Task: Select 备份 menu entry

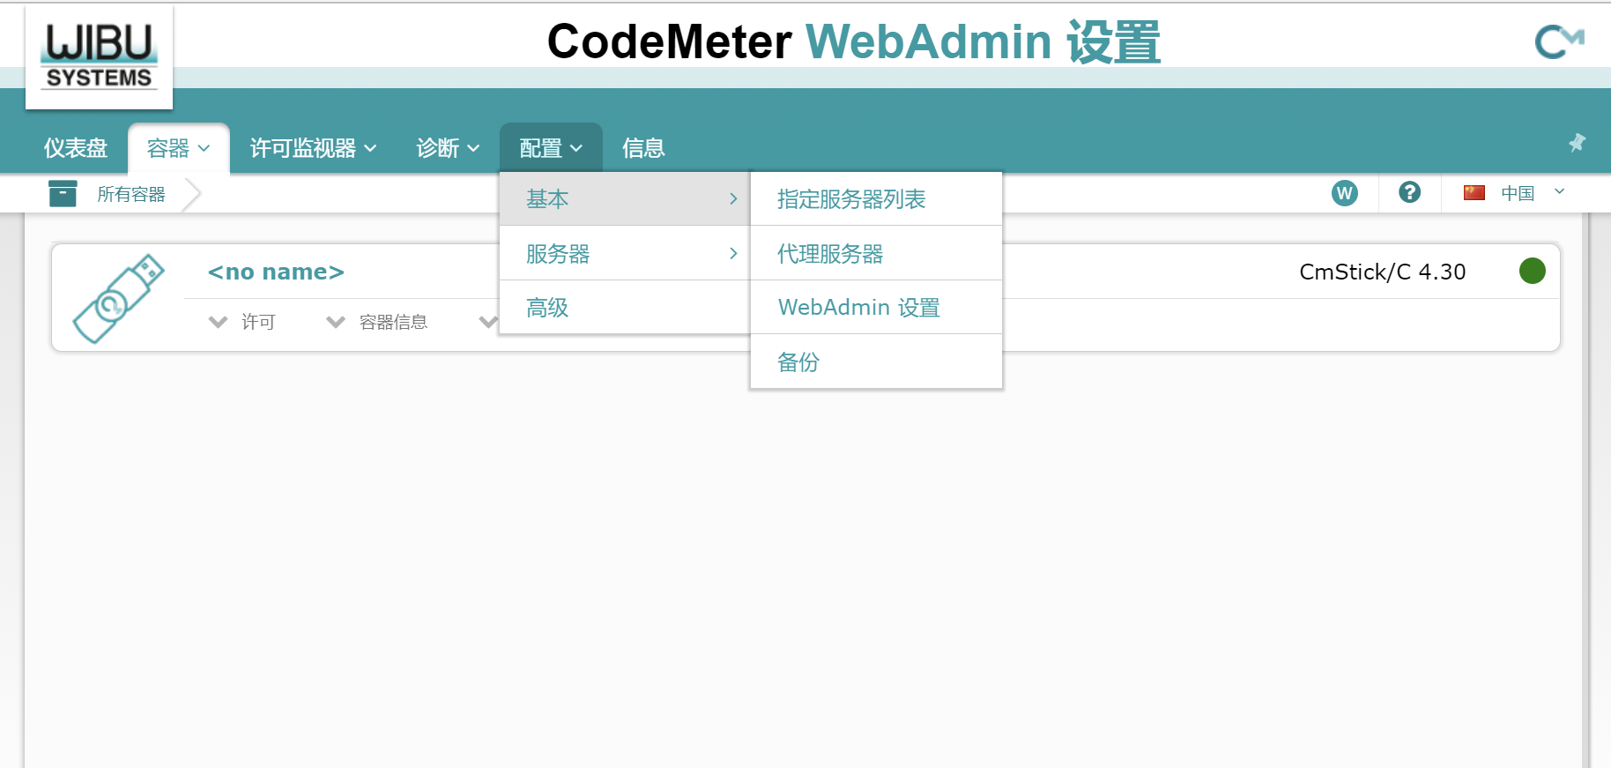Action: click(x=798, y=362)
